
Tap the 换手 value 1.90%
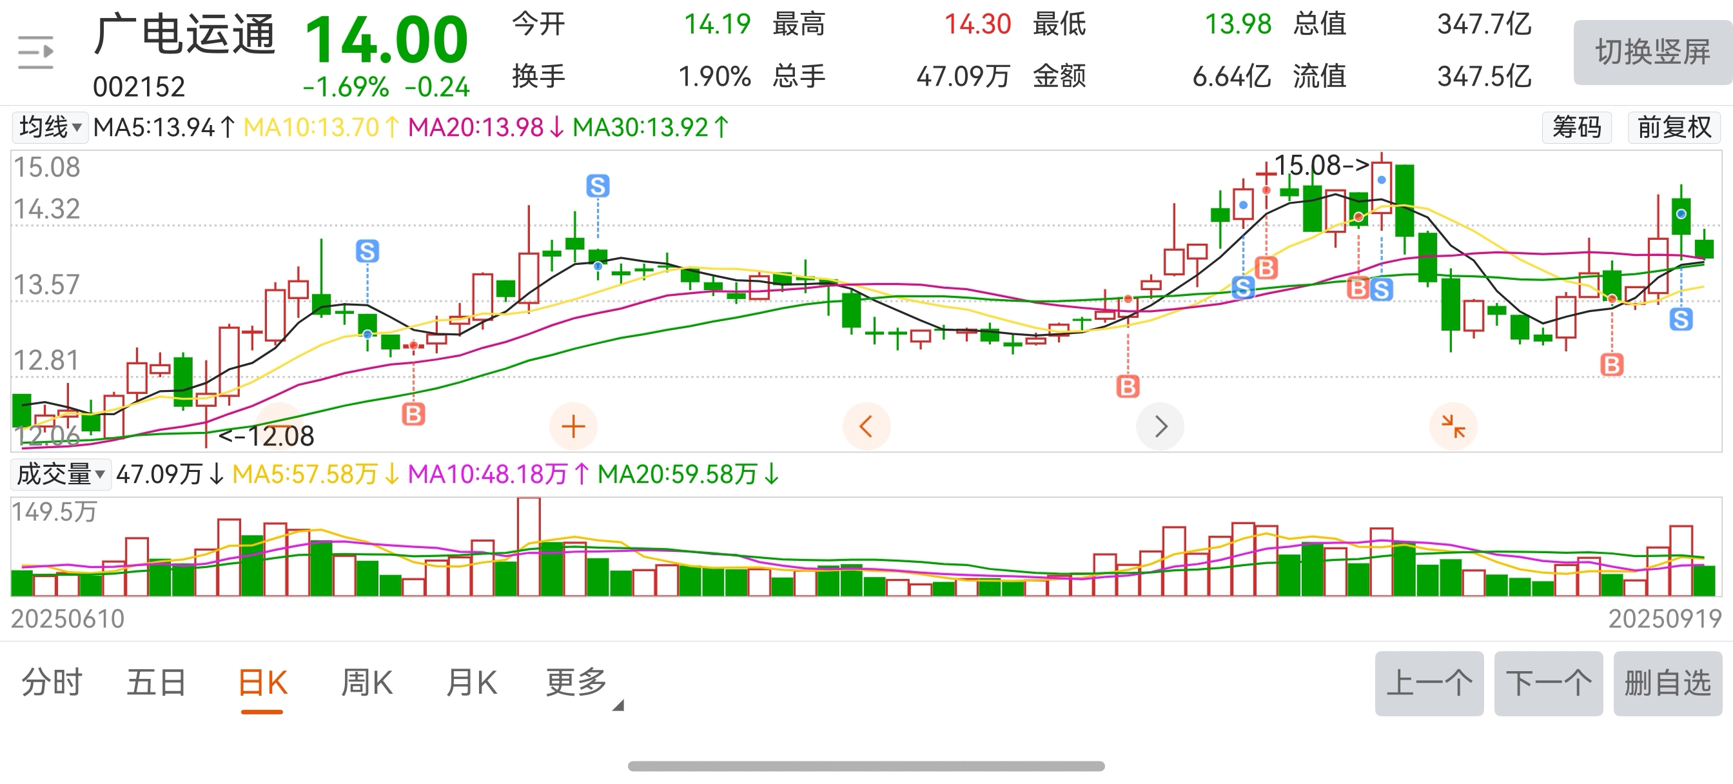(714, 76)
